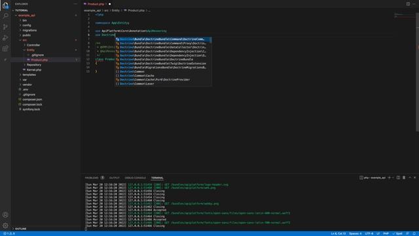Switch to the DEBUG CONSOLE tab

pos(136,178)
